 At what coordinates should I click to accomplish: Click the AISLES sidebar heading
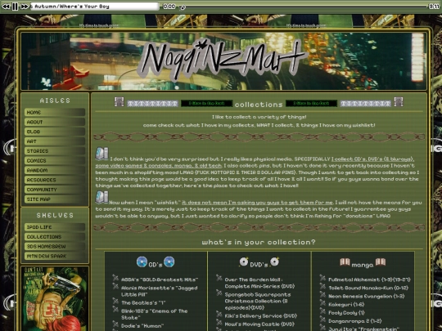55,101
